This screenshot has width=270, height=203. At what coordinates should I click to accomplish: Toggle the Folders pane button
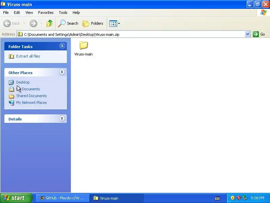[92, 23]
